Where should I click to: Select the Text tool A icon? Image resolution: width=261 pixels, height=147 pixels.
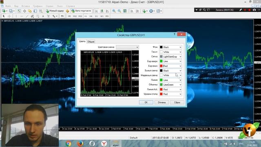(43, 16)
